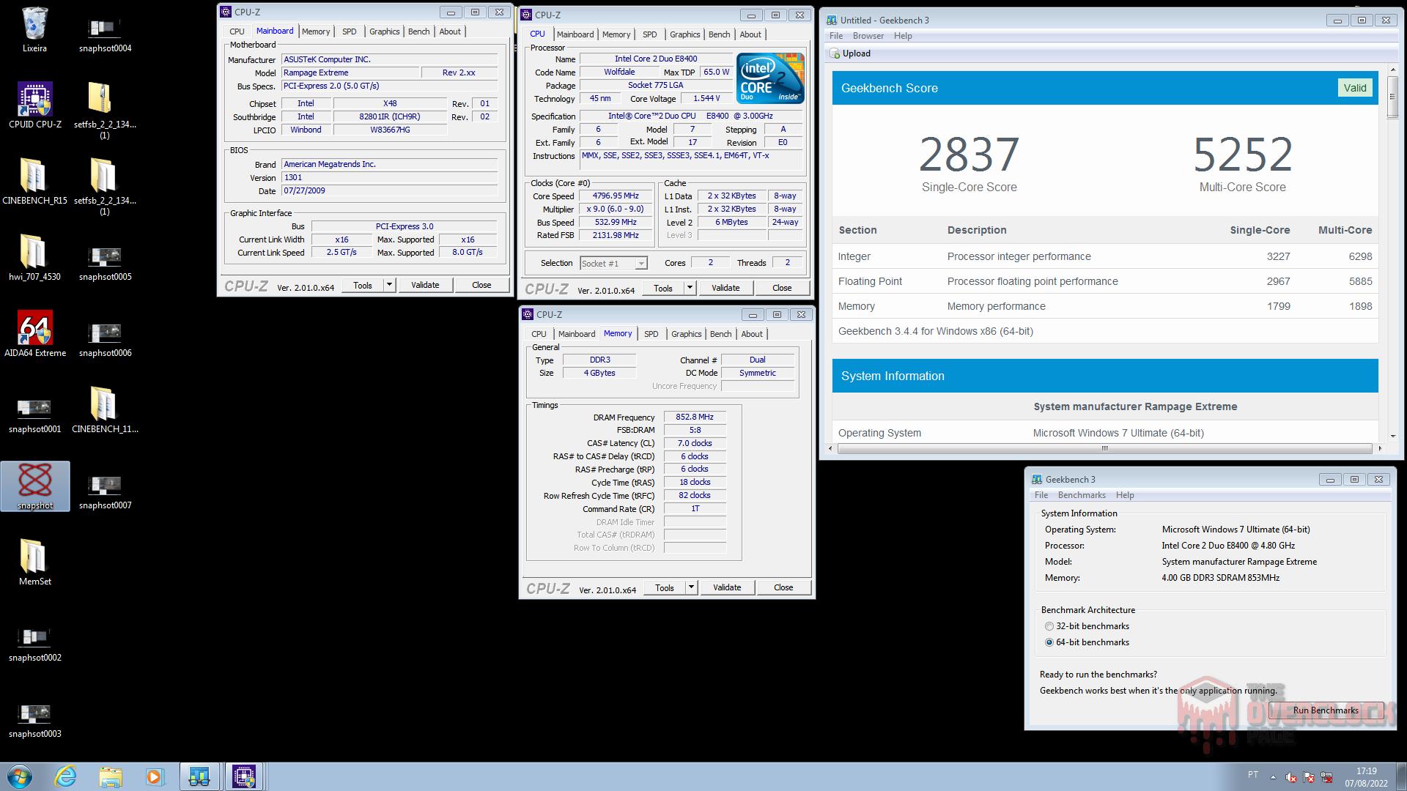
Task: Open Graphics tab in Memory CPU-Z window
Action: coord(687,334)
